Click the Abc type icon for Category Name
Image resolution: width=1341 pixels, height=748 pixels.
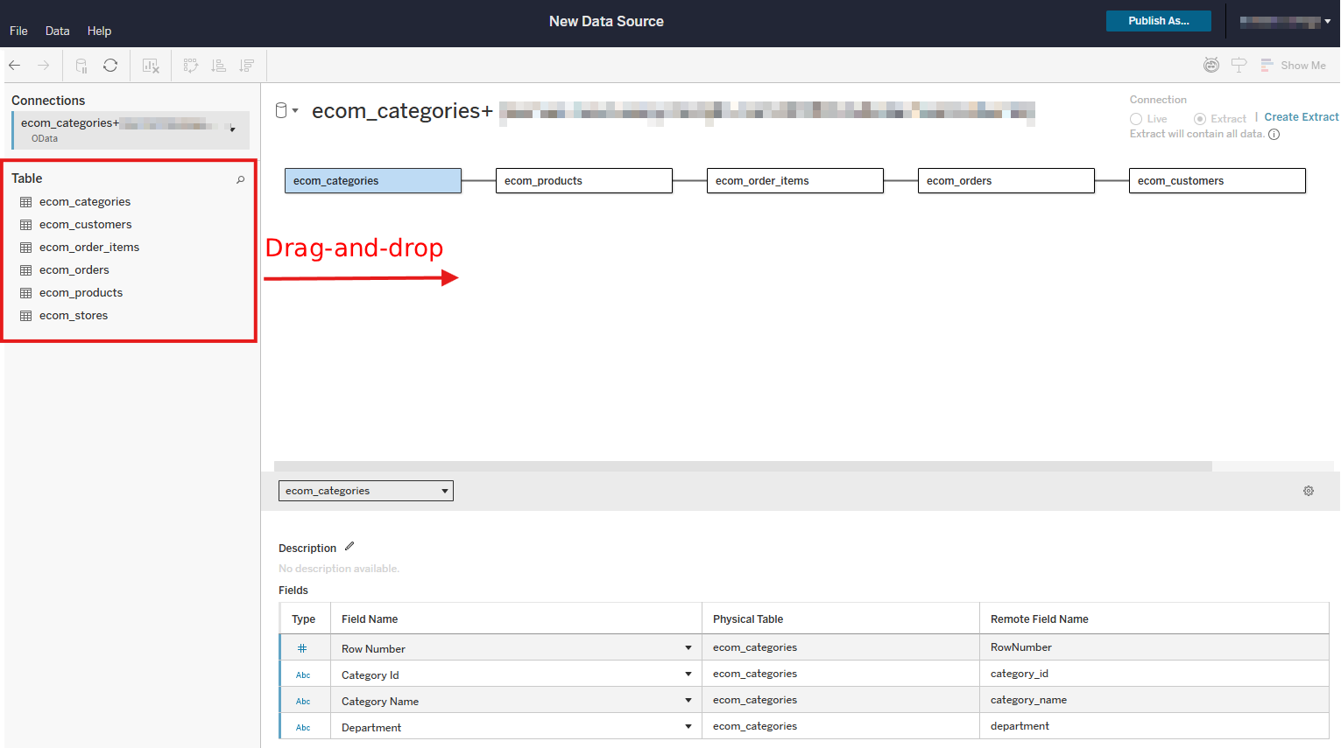(x=303, y=701)
